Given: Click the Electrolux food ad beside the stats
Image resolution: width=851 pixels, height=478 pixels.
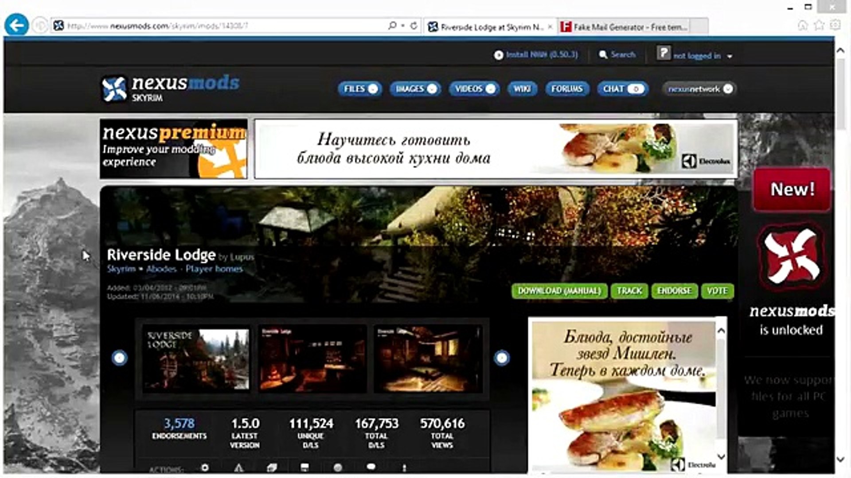Looking at the screenshot, I should (624, 396).
